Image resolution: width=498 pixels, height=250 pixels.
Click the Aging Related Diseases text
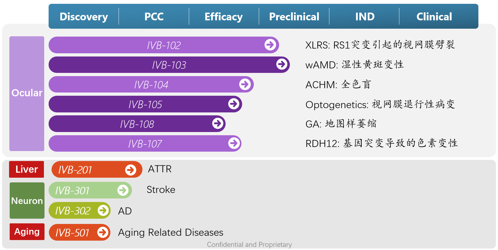coord(171,232)
